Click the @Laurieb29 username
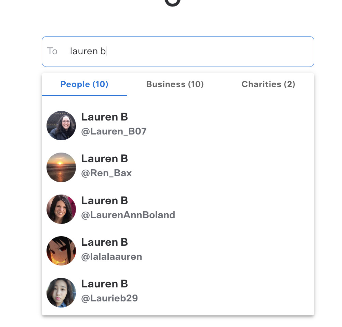 [109, 298]
